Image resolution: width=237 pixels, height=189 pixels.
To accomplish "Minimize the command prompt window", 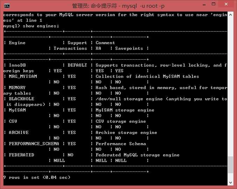I will click(x=204, y=5).
